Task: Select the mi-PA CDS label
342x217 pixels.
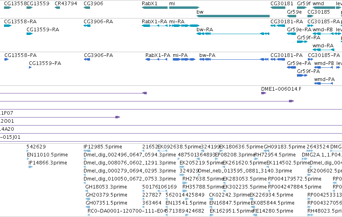Action: click(180, 55)
